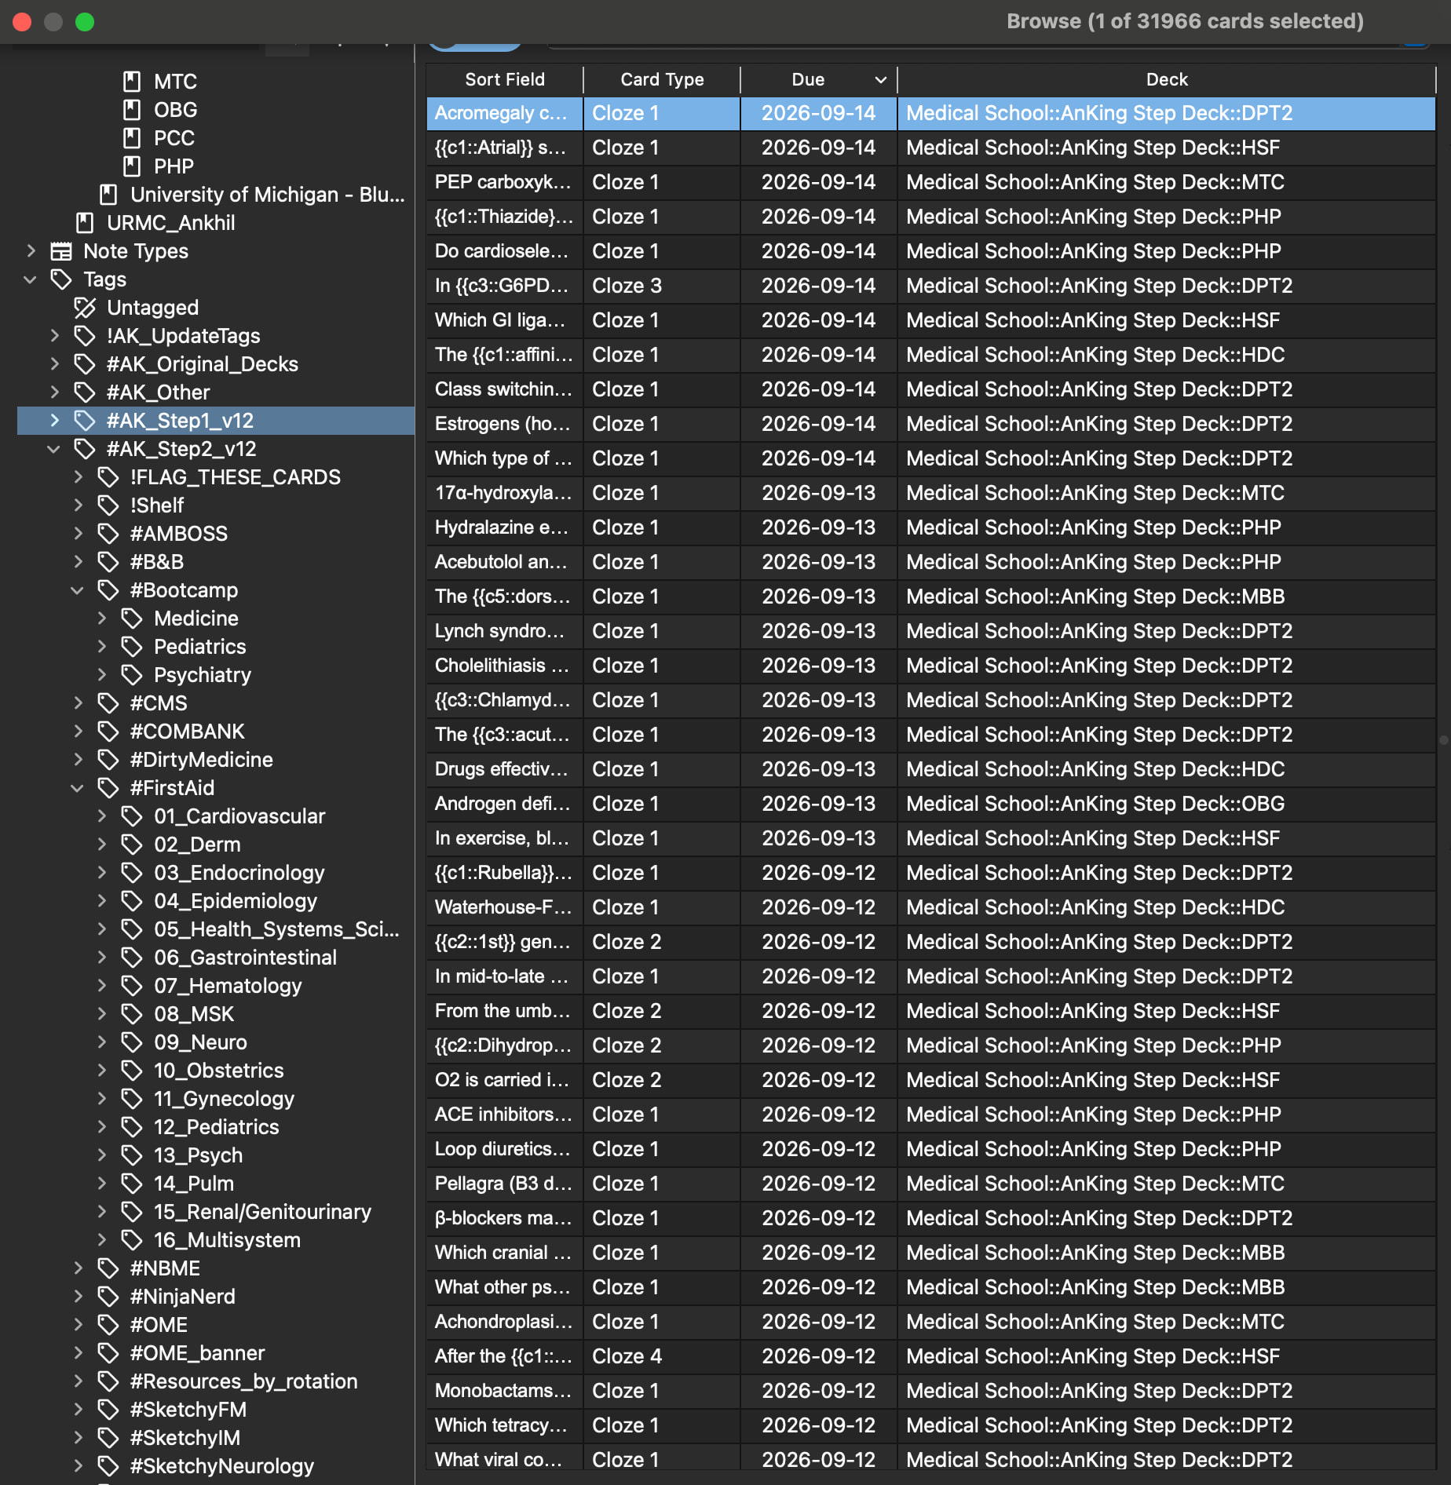The width and height of the screenshot is (1451, 1485).
Task: Collapse the #Bootcamp tag tree
Action: (78, 590)
